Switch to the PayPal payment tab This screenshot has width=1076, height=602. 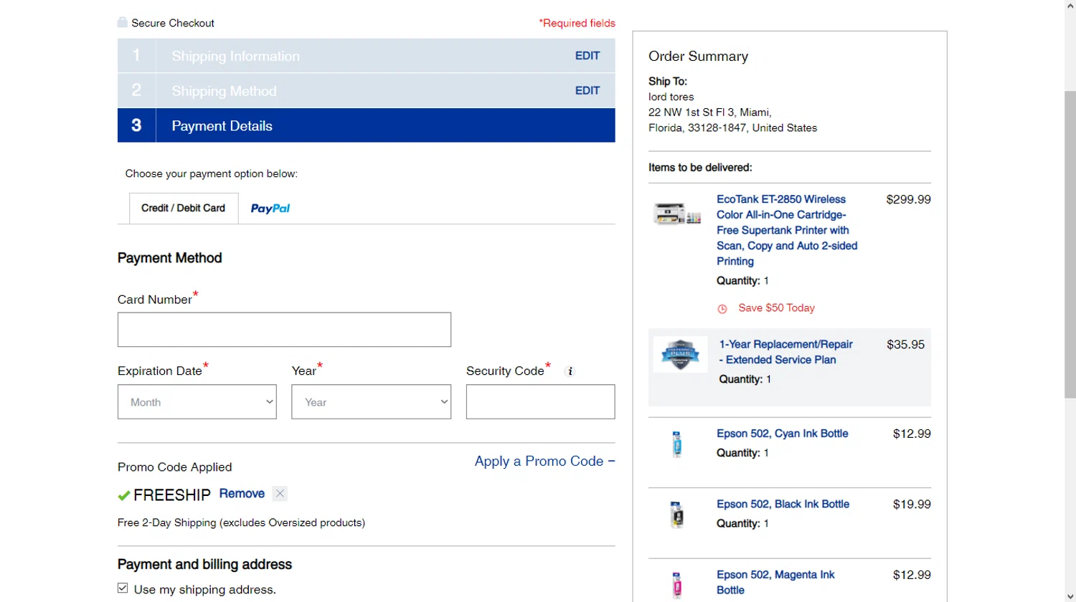(270, 209)
